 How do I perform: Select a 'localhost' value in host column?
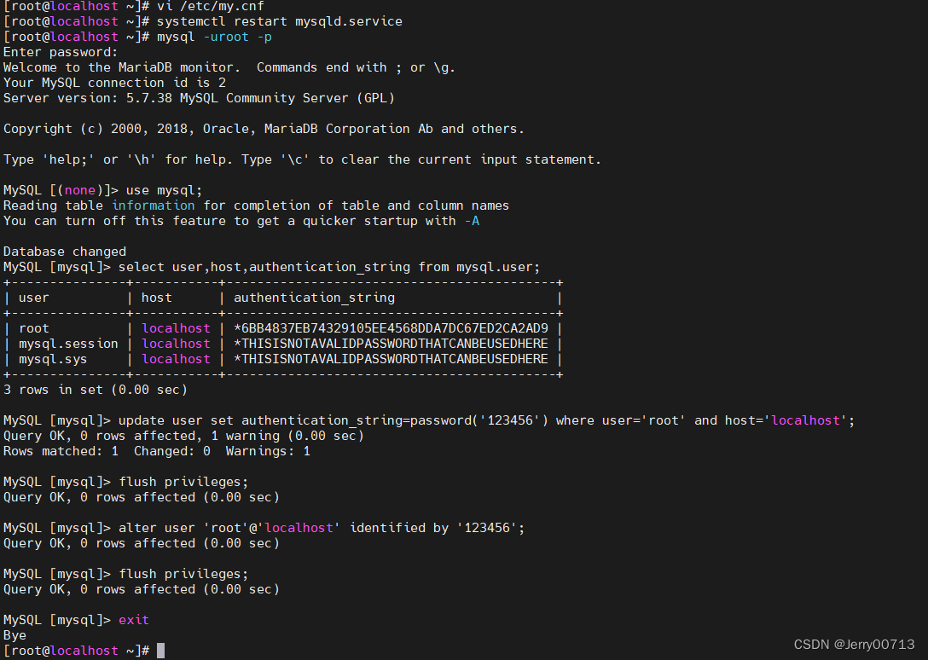tap(176, 328)
